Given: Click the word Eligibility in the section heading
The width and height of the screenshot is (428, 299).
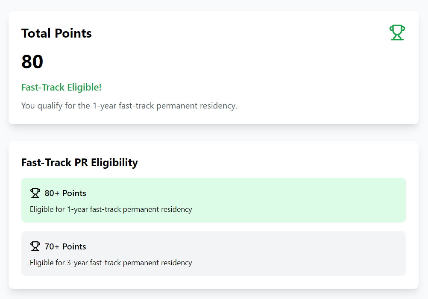Looking at the screenshot, I should pos(114,162).
